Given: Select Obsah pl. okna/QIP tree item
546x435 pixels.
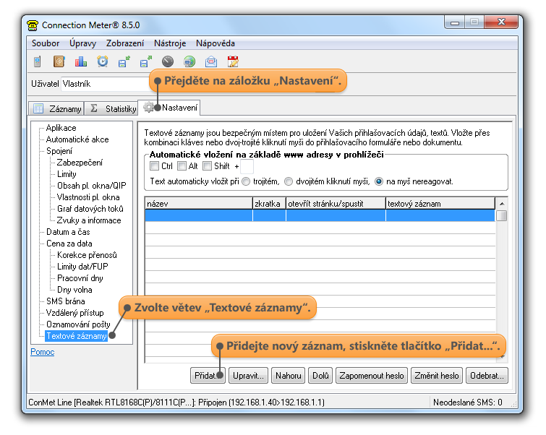Looking at the screenshot, I should pos(92,186).
